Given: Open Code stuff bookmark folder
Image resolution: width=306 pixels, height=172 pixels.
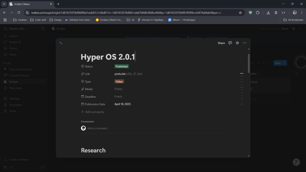Looking at the screenshot, I should click(38, 20).
